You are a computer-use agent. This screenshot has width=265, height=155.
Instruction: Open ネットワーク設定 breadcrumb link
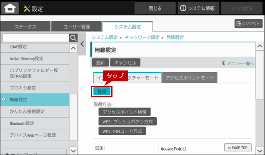pos(142,37)
